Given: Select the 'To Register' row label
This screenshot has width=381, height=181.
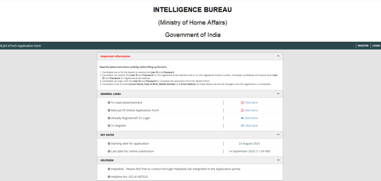Looking at the screenshot, I should point(119,126).
